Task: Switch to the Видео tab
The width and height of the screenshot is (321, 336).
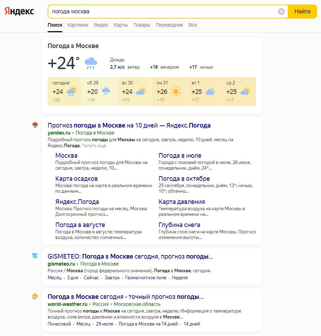Action: [101, 25]
